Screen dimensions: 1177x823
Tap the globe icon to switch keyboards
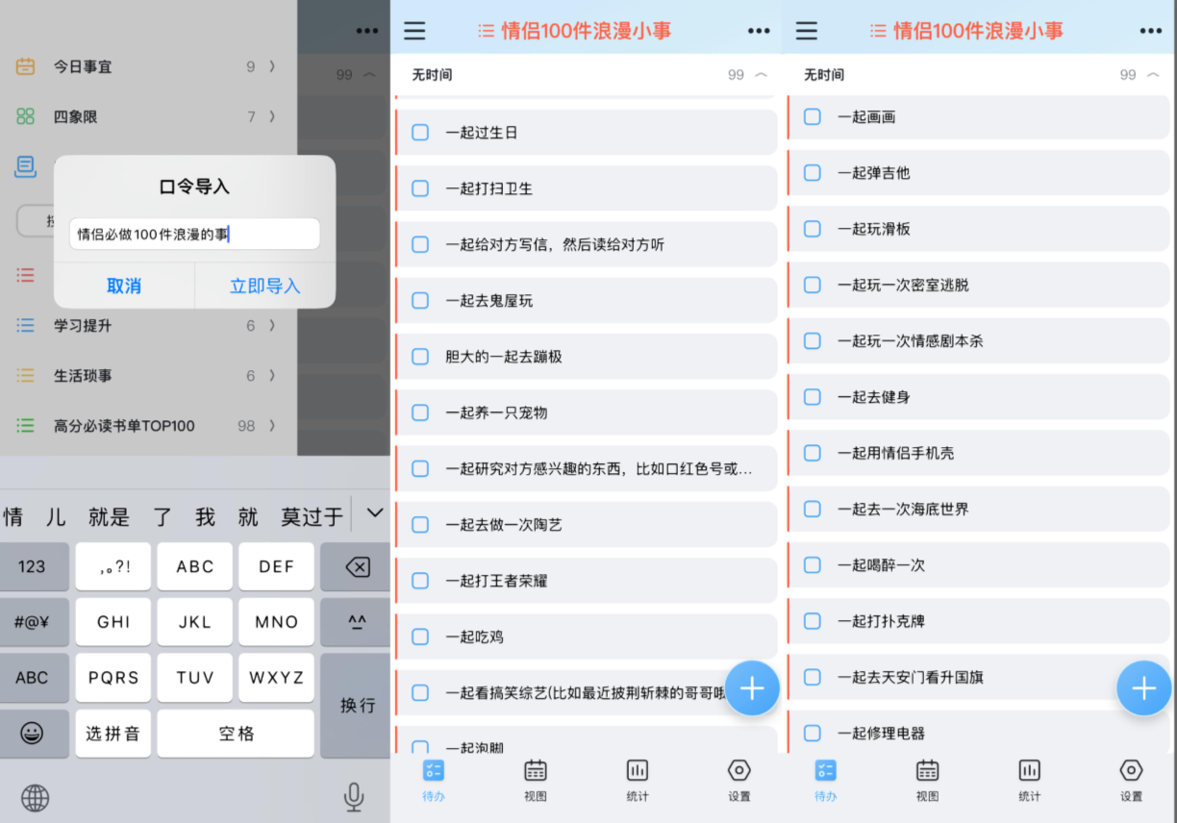pos(35,797)
